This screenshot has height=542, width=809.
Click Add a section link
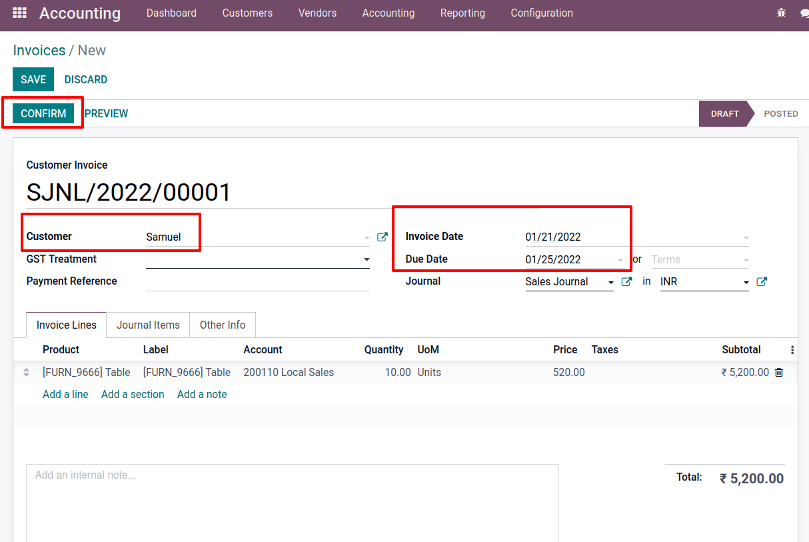133,395
